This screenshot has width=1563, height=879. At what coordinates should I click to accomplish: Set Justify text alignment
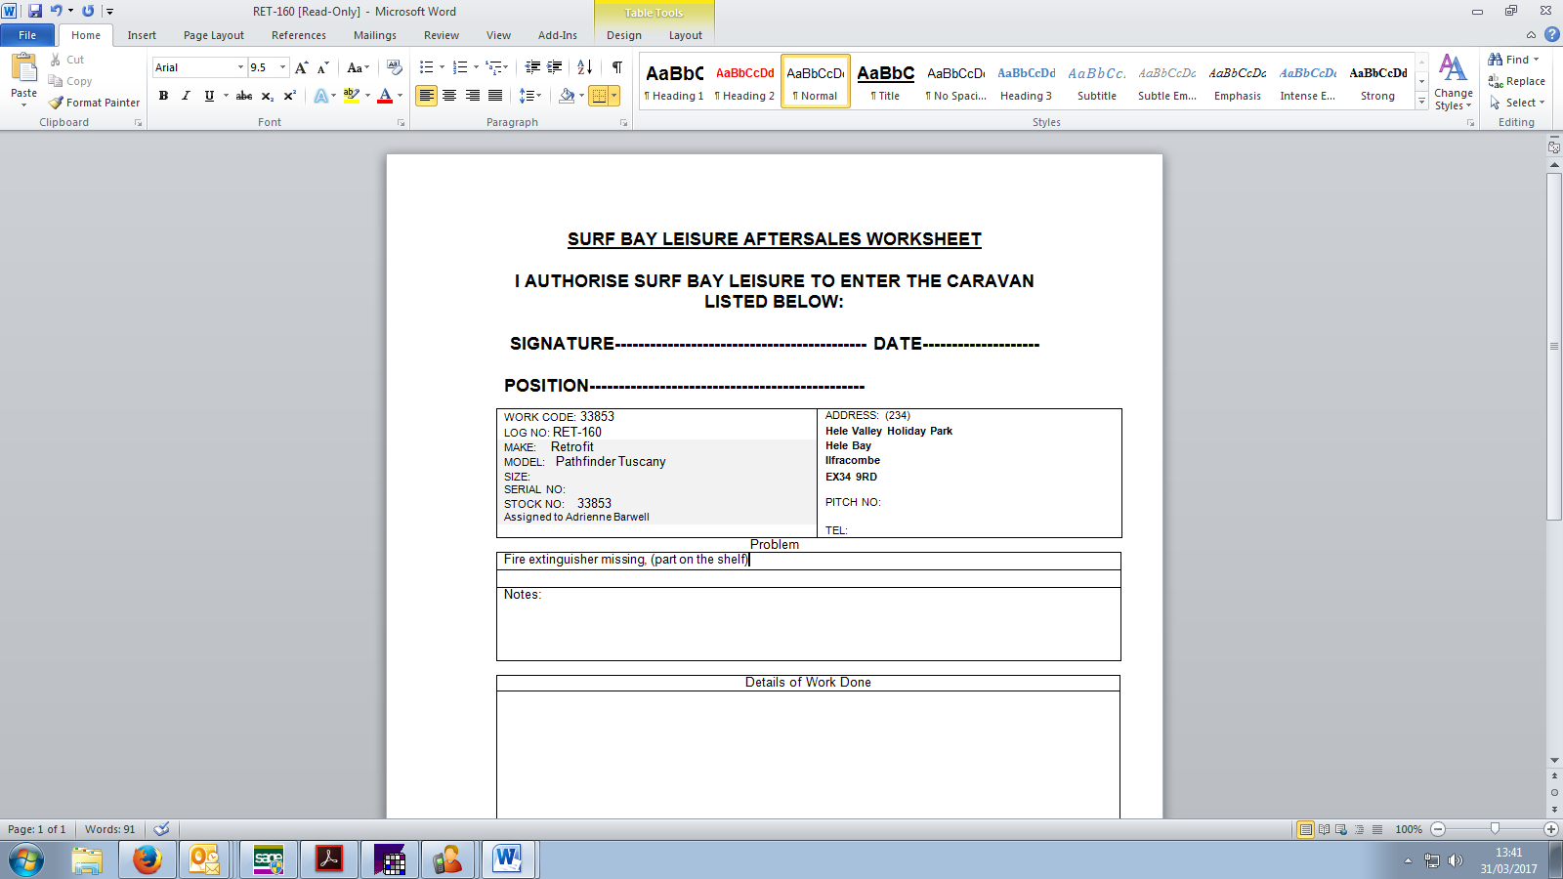click(495, 96)
